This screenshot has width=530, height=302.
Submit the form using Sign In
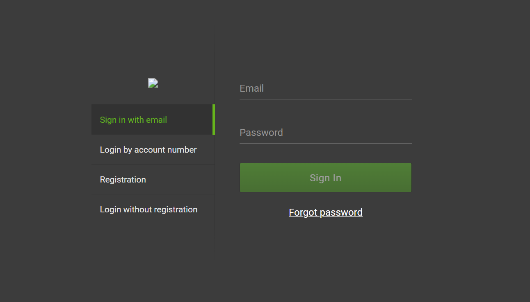click(325, 178)
